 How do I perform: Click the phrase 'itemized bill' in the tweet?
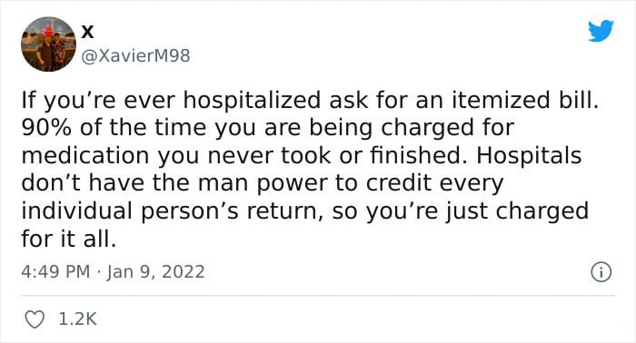[x=525, y=100]
